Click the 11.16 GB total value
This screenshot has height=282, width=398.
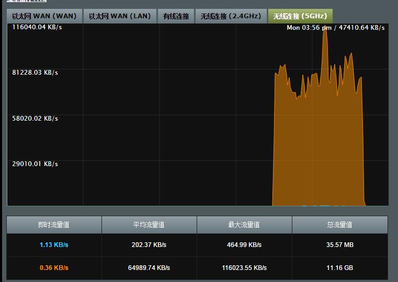339,267
